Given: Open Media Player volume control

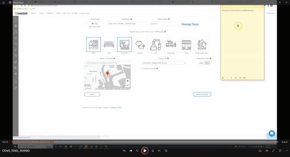Looking at the screenshot, I should pyautogui.click(x=267, y=151).
